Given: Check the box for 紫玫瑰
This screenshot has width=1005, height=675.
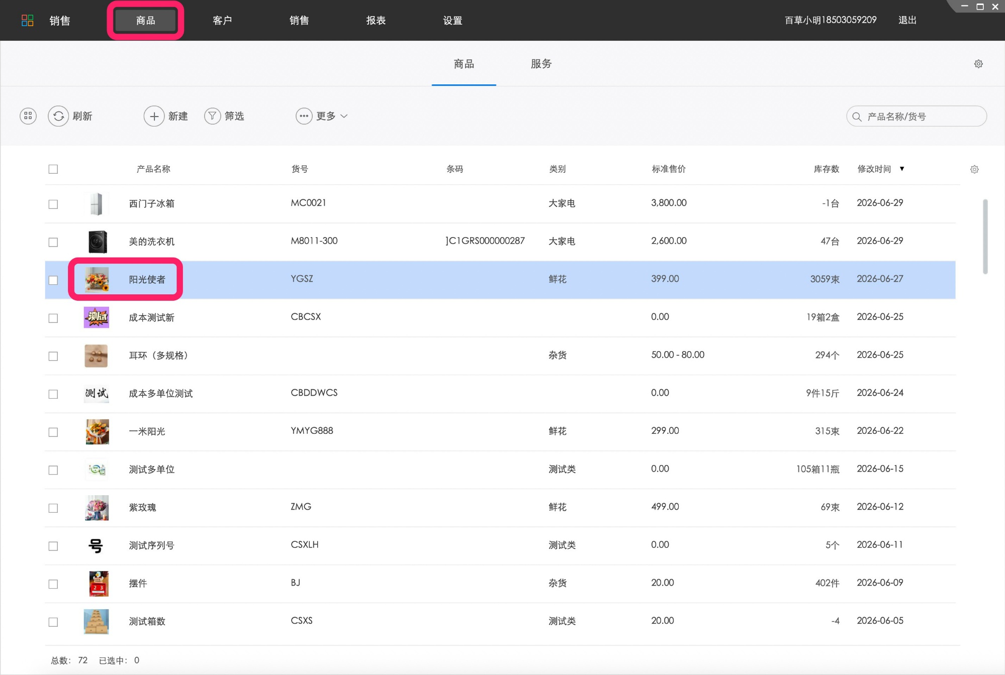Looking at the screenshot, I should point(53,508).
